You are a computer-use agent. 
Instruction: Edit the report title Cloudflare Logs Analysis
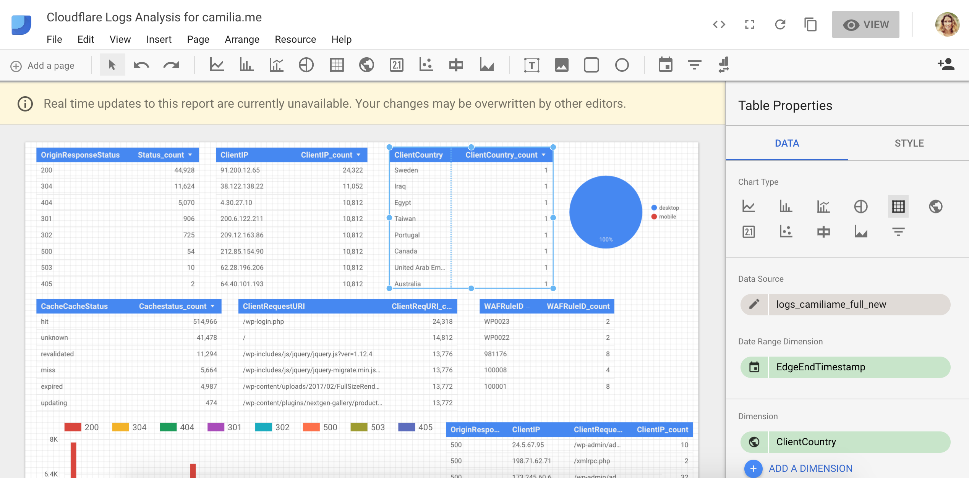(154, 17)
